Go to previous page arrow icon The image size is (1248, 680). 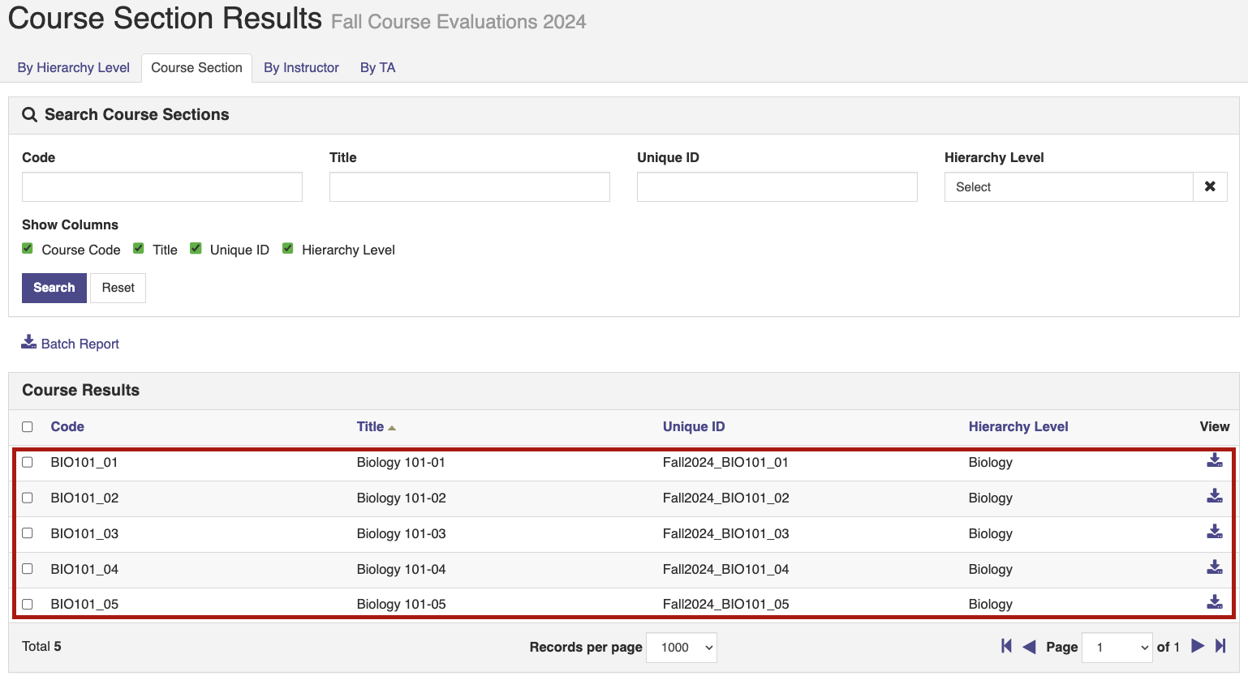pyautogui.click(x=1029, y=646)
